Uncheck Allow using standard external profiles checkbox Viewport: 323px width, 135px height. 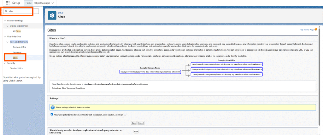52,115
